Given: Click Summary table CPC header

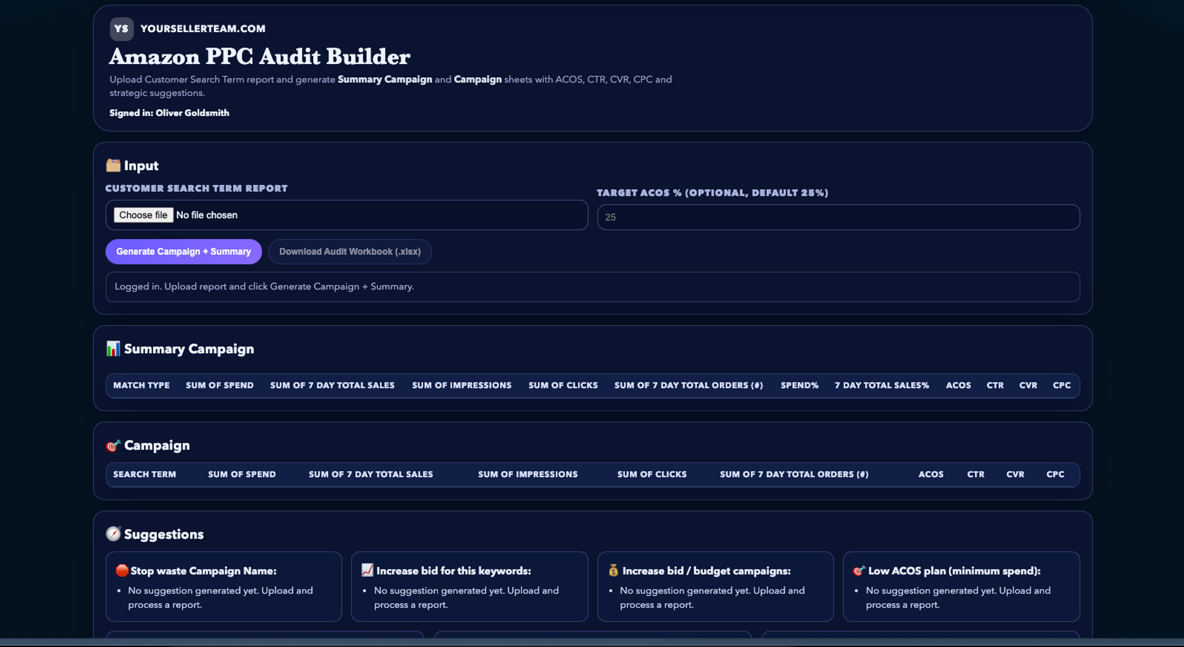Looking at the screenshot, I should tap(1062, 385).
